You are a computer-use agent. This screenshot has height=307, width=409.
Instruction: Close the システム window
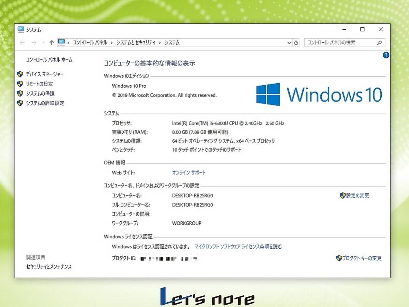381,30
